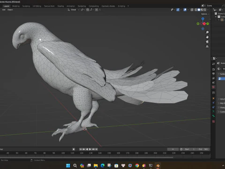Click the Scene name field
225x169 pixels.
(214, 6)
